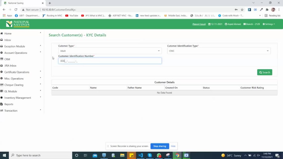Expand Cheque Clearing submenu arrow
The width and height of the screenshot is (283, 159).
click(x=40, y=84)
